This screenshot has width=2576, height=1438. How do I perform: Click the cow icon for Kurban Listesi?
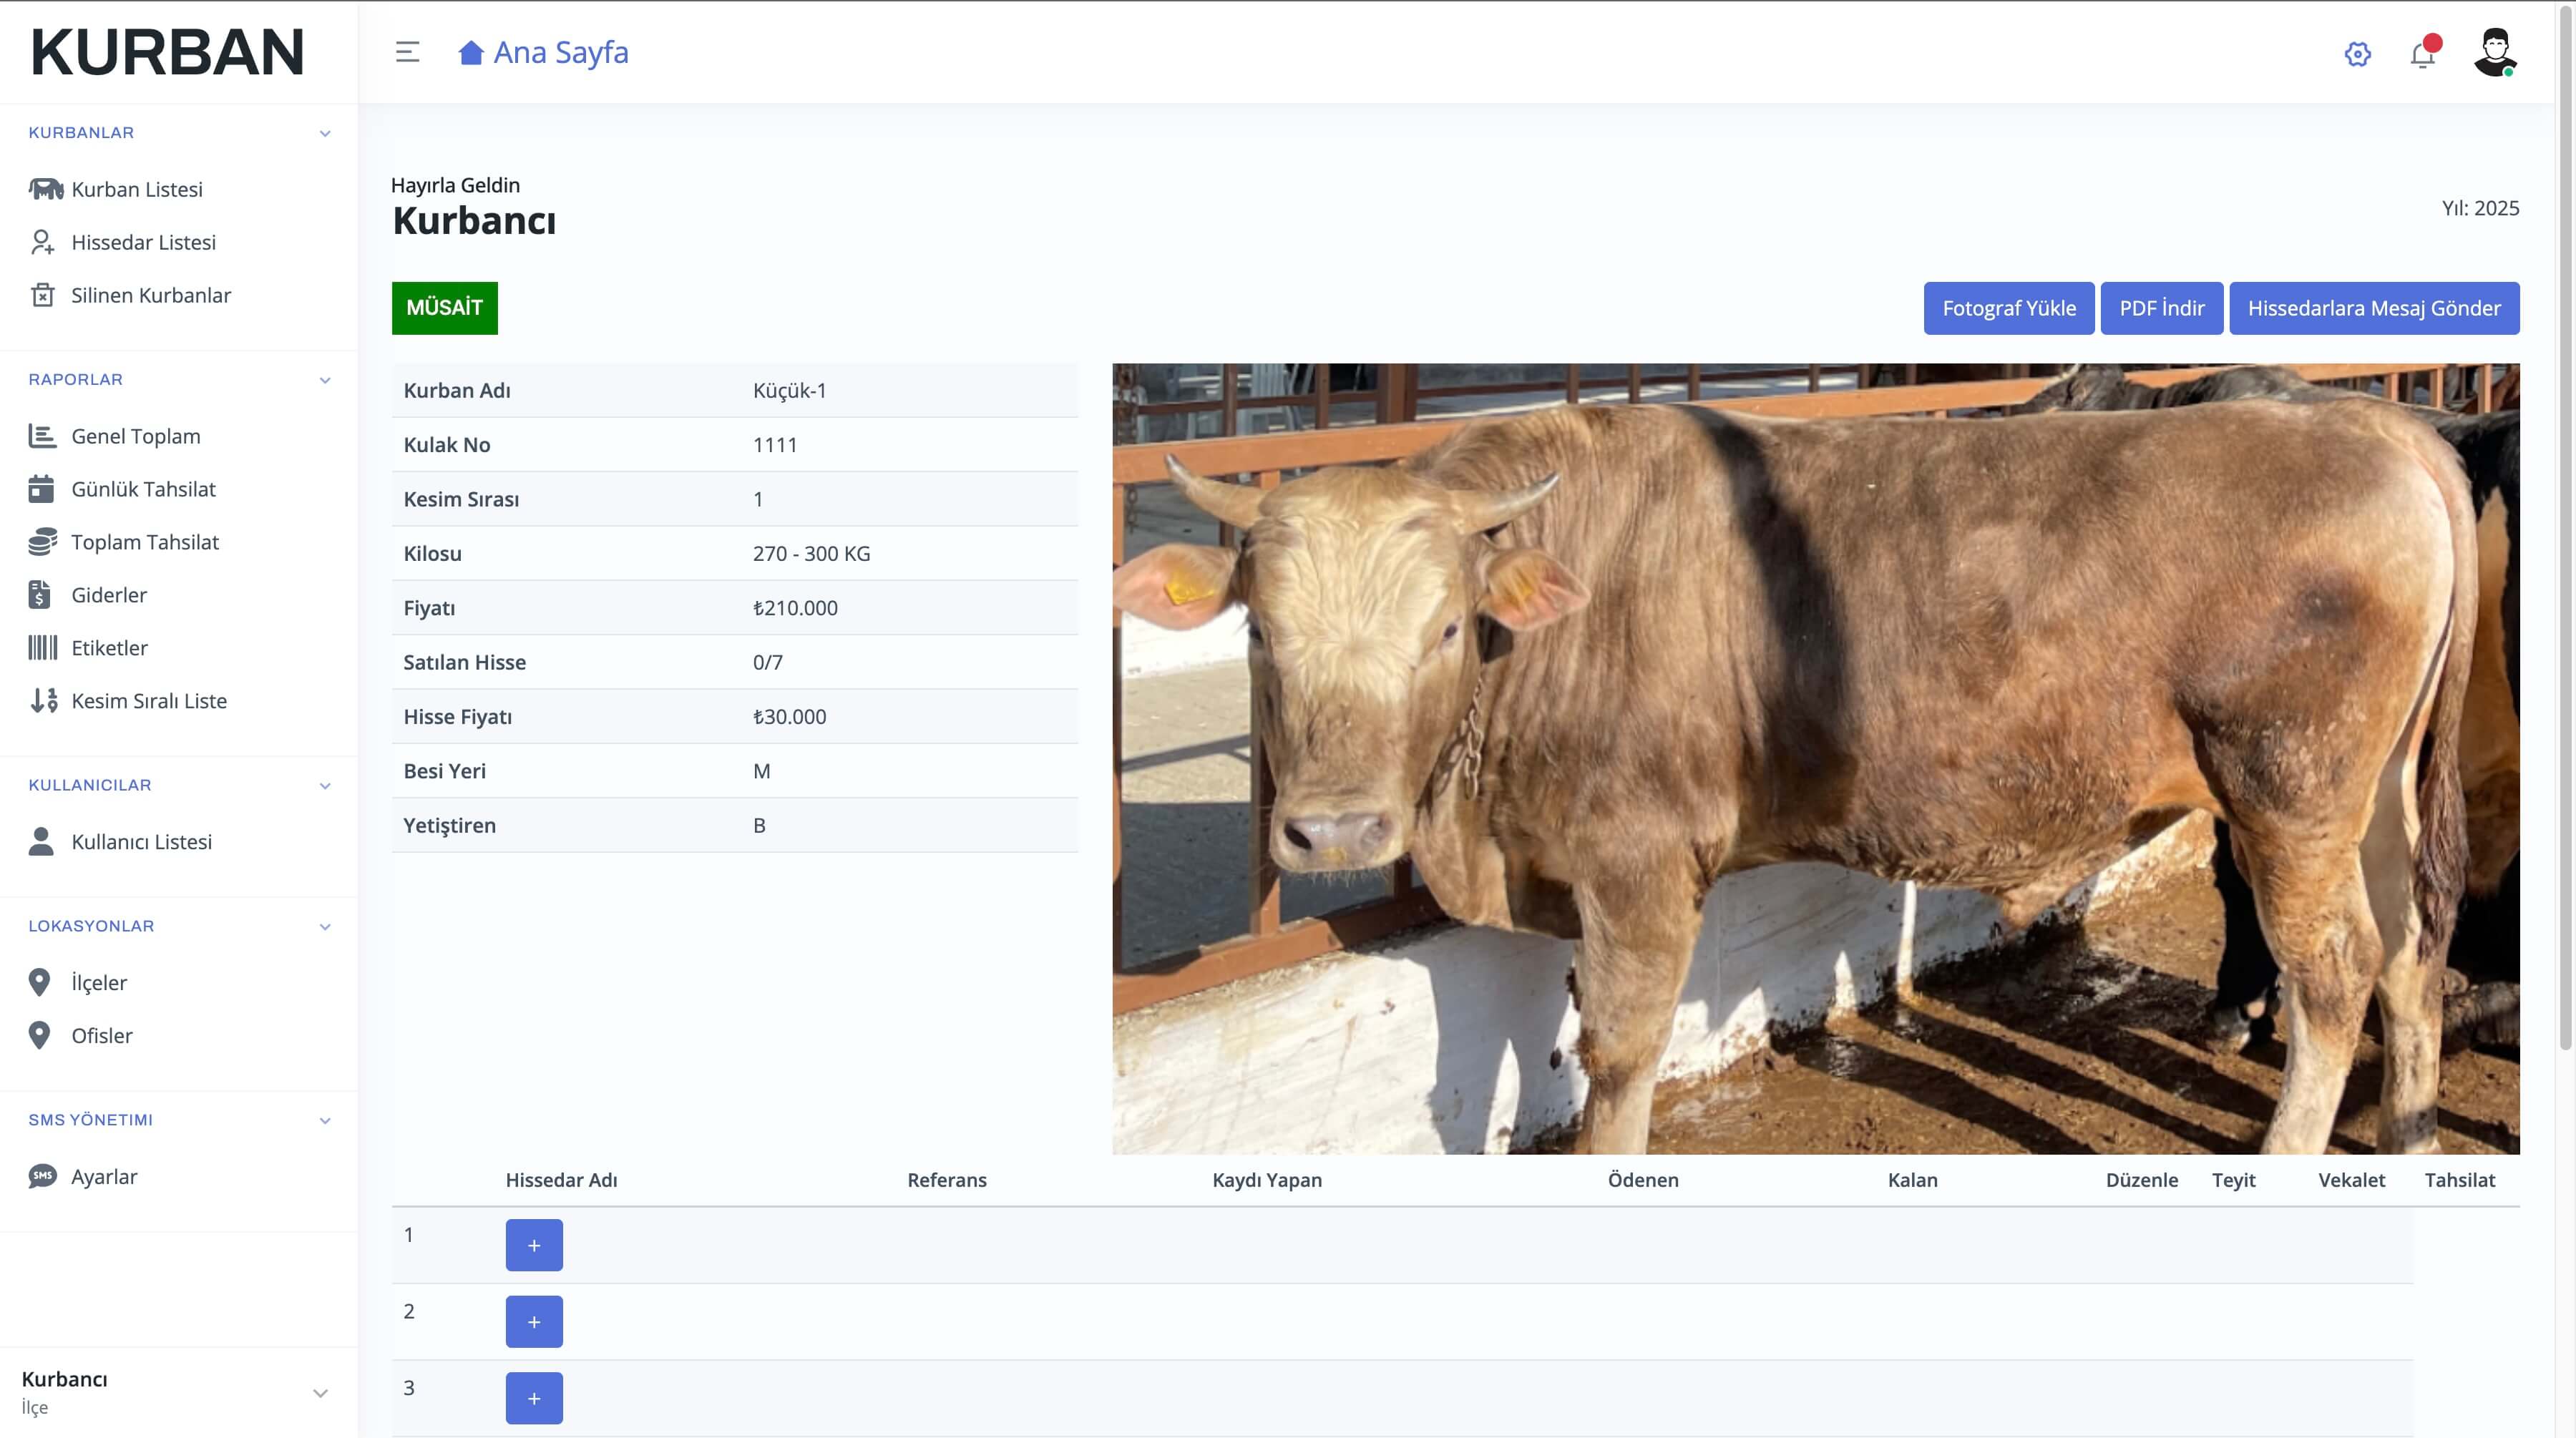[x=45, y=188]
